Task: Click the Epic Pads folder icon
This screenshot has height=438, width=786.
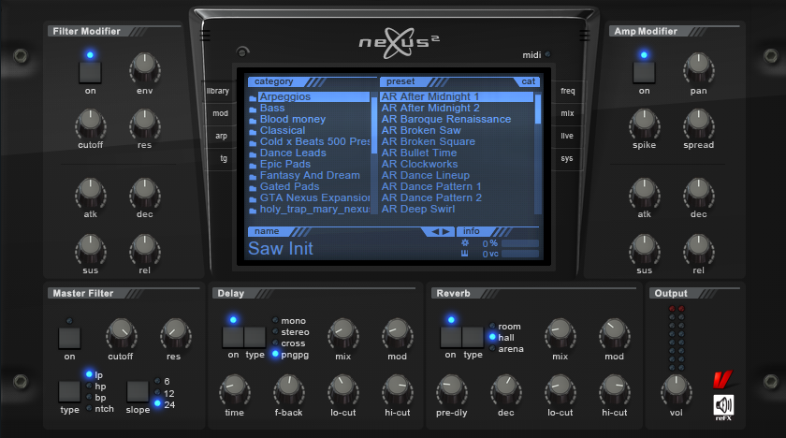Action: tap(253, 165)
